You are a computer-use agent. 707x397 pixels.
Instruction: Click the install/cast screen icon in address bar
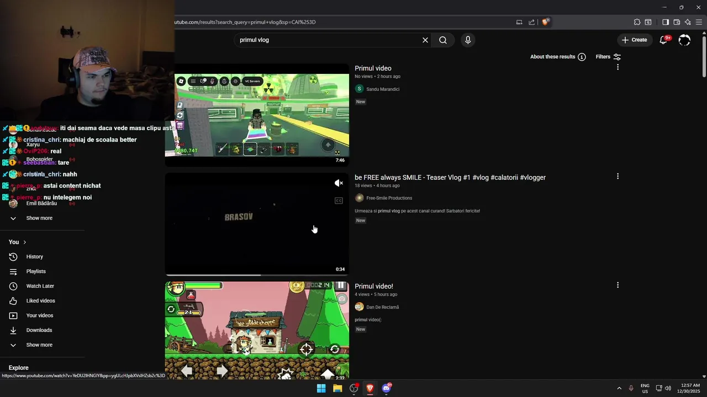point(519,22)
